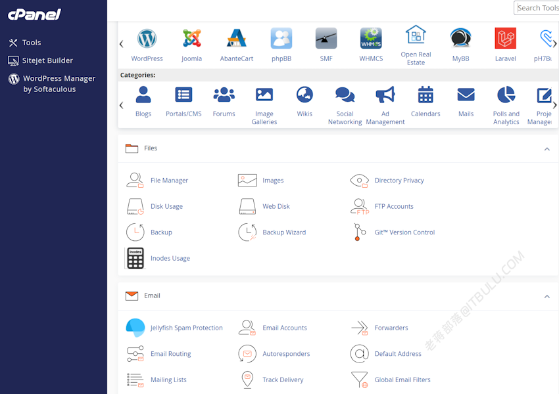Image resolution: width=559 pixels, height=394 pixels.
Task: Open the Forums category icon
Action: click(224, 95)
